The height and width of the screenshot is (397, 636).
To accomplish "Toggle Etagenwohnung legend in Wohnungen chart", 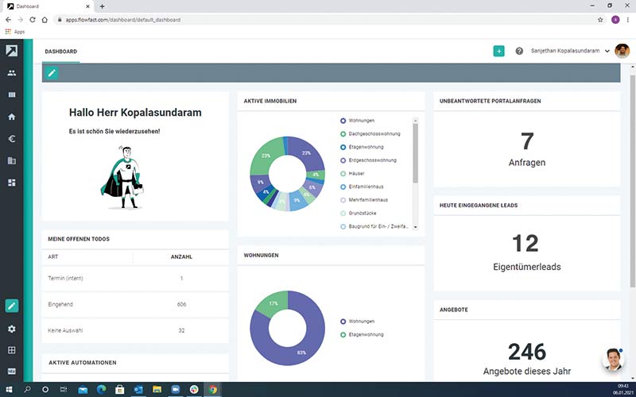I will 366,335.
